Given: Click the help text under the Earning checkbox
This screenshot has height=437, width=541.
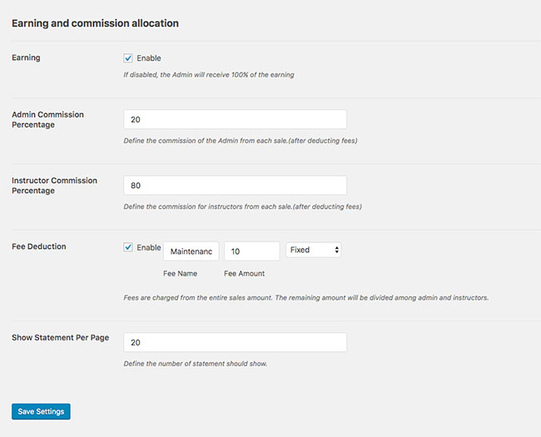Looking at the screenshot, I should [x=207, y=75].
